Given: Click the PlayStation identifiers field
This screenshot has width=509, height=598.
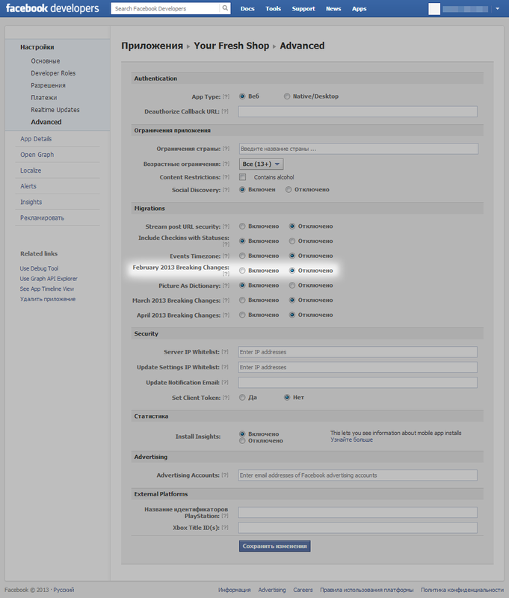Looking at the screenshot, I should point(357,512).
